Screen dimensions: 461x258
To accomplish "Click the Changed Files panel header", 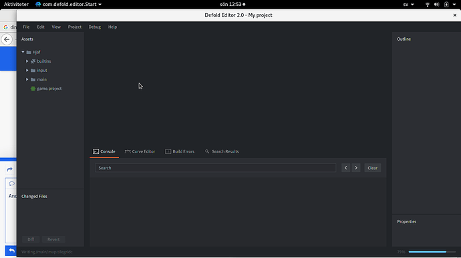I will [34, 196].
